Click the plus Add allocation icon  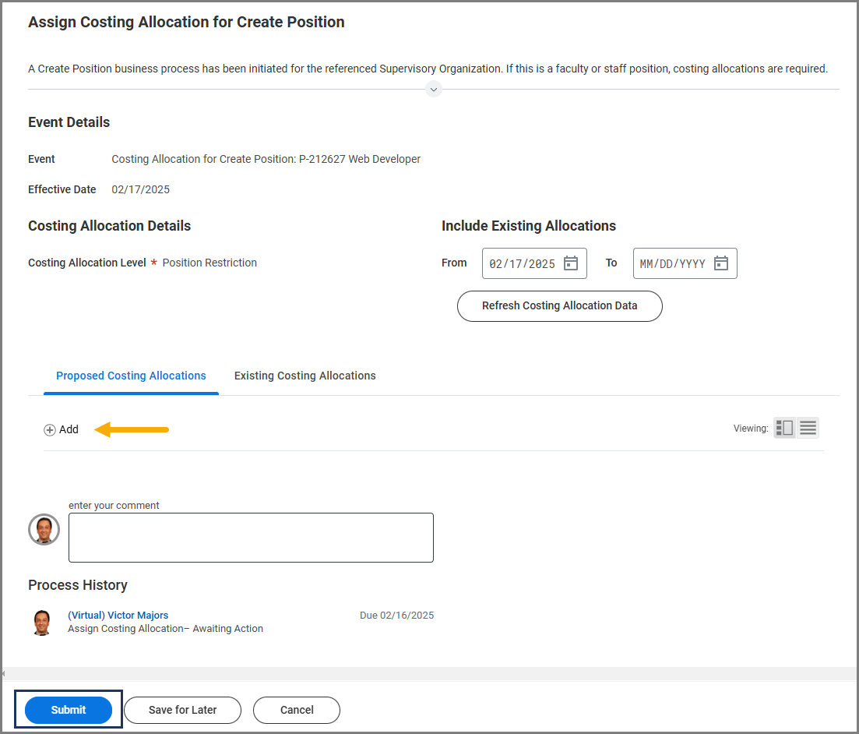click(x=50, y=430)
